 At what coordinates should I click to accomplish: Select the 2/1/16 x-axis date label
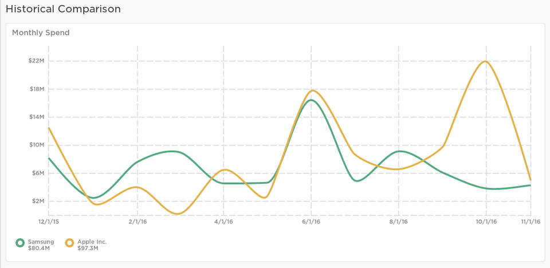coord(137,221)
